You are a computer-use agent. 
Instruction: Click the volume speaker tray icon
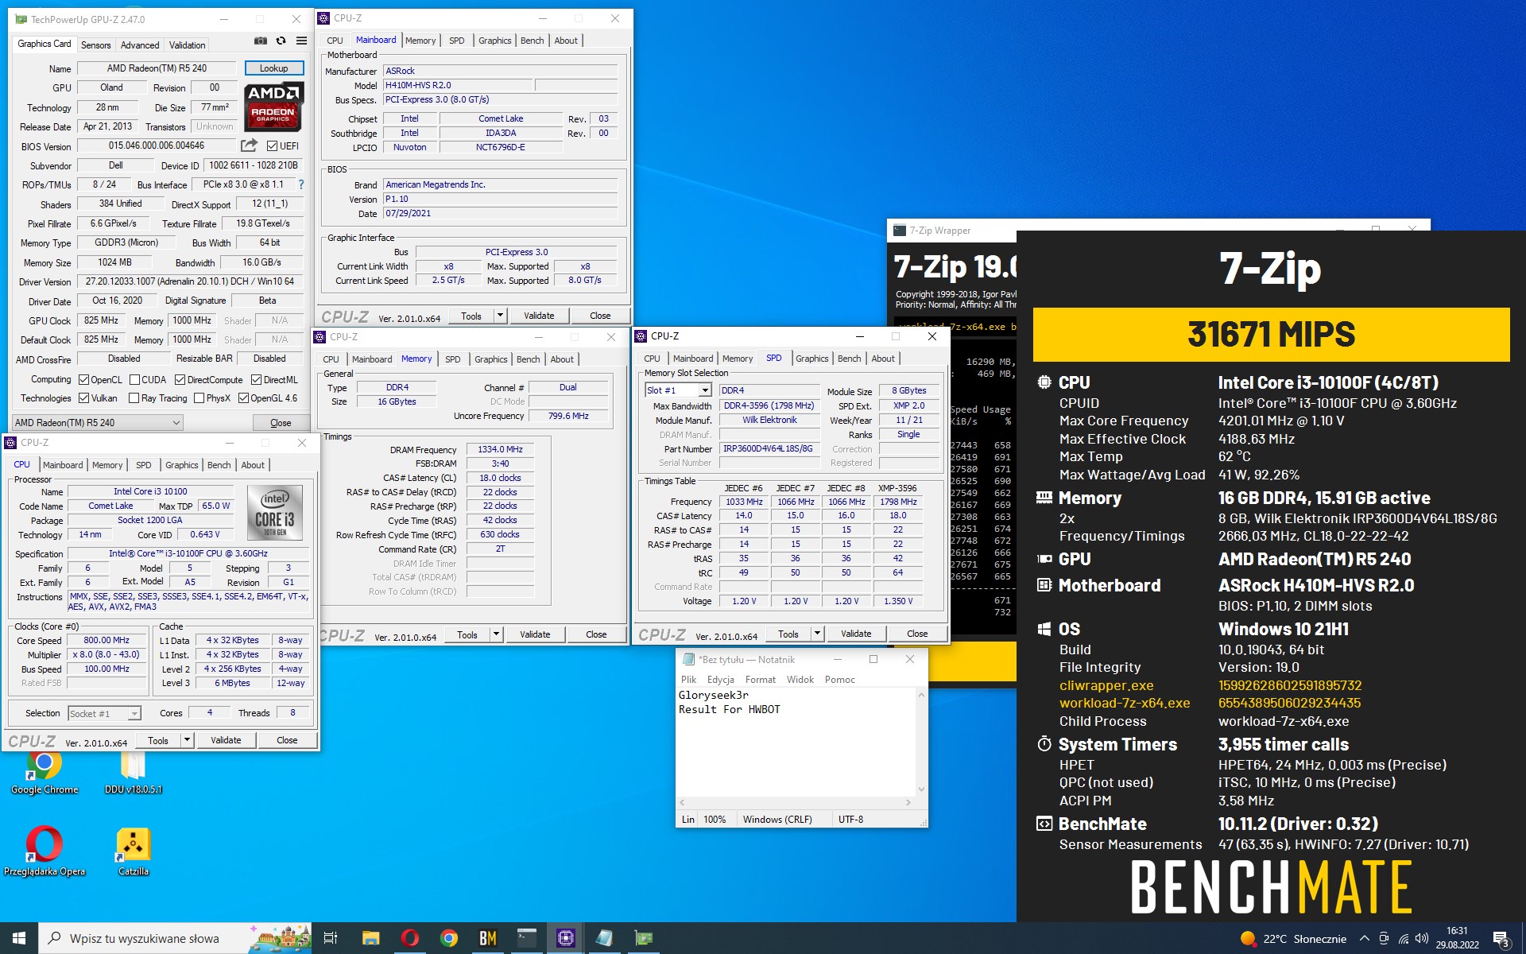click(x=1423, y=939)
